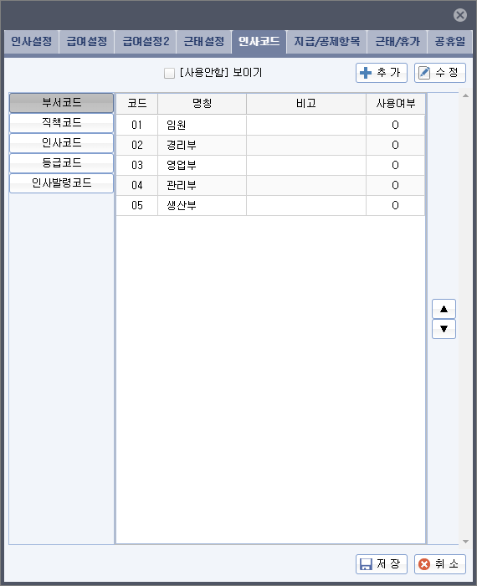This screenshot has width=477, height=586.
Task: Click the scrollbar up arrow
Action: pyautogui.click(x=465, y=96)
